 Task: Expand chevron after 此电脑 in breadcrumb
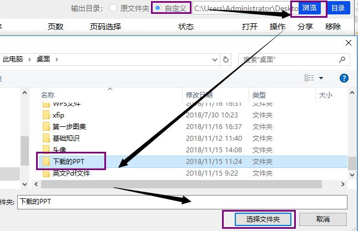point(29,59)
